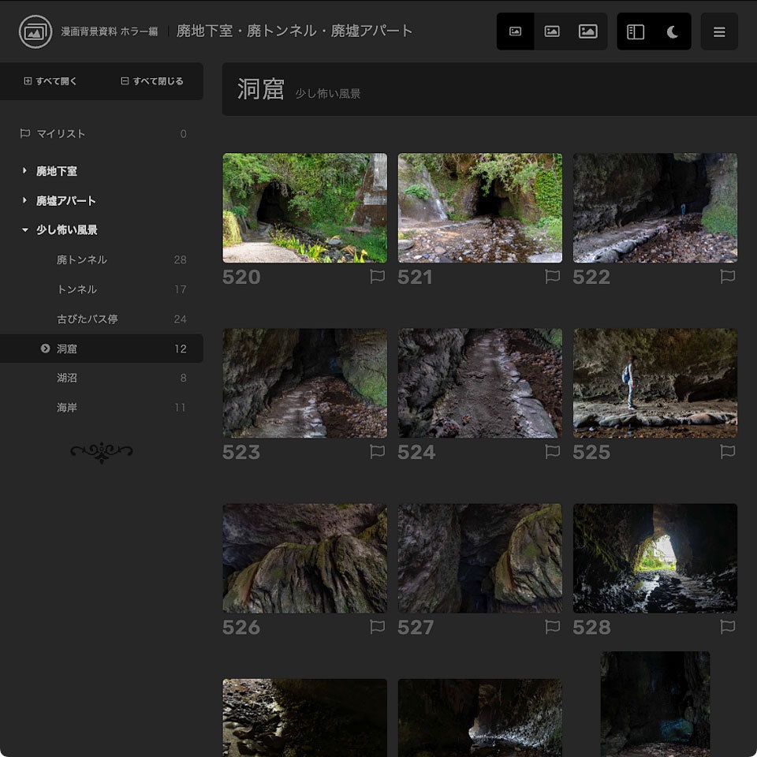Add image 525 to my list flag
757x757 pixels.
click(x=728, y=452)
